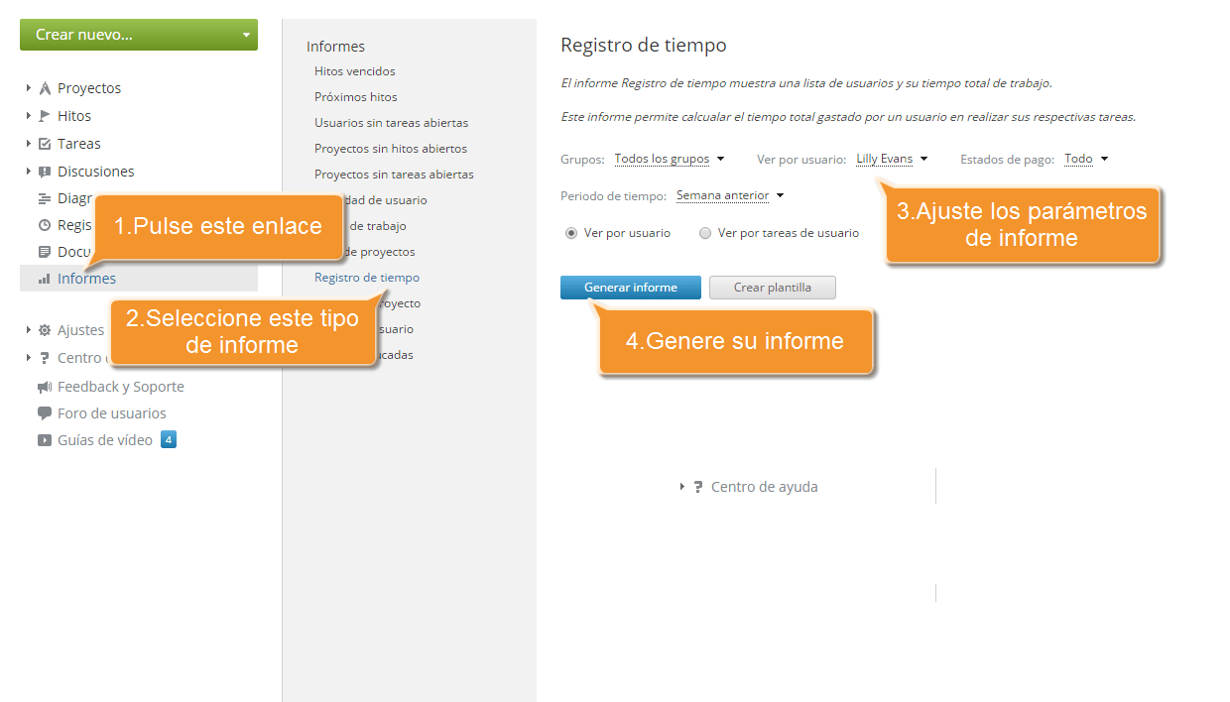Expand the Ajustes tree arrow
Viewport: 1230px width, 702px height.
coord(28,330)
